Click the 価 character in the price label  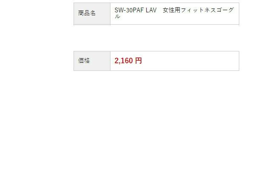(x=81, y=61)
